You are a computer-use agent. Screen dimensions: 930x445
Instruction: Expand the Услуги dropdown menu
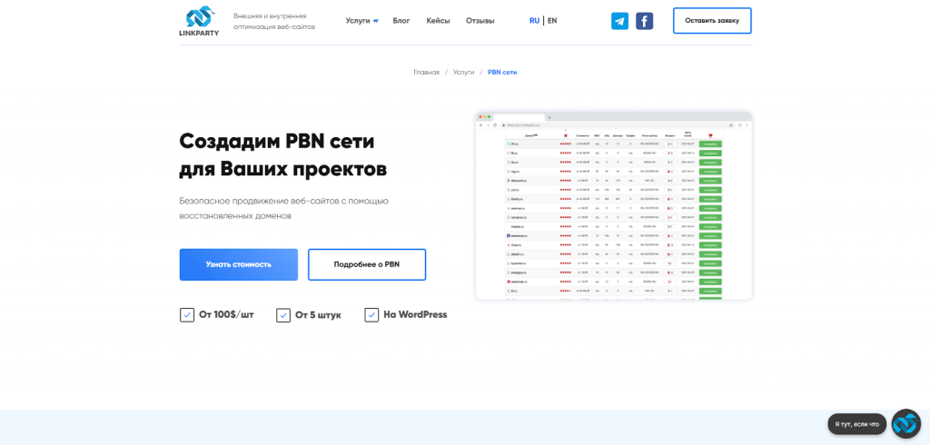pos(361,21)
